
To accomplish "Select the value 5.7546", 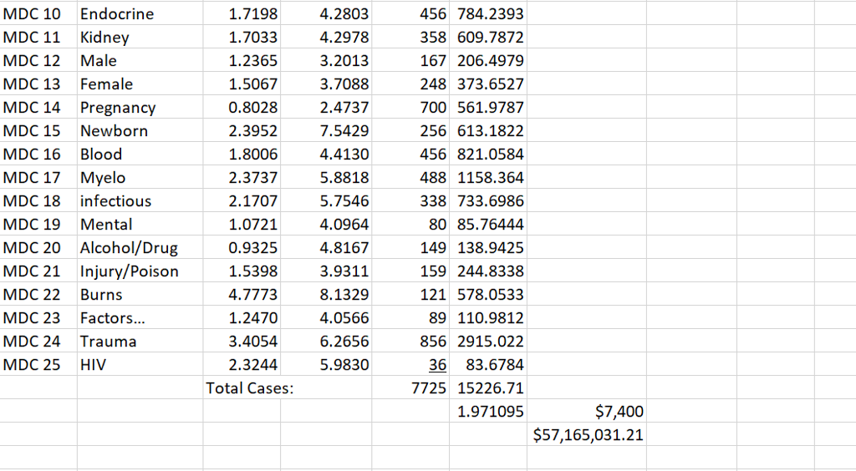I will point(326,201).
